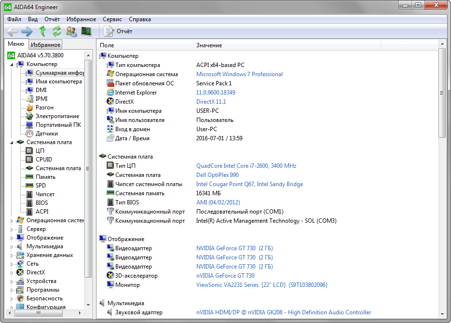Click the green up-level arrow icon
Viewport: 451px width, 323px height.
(42, 31)
